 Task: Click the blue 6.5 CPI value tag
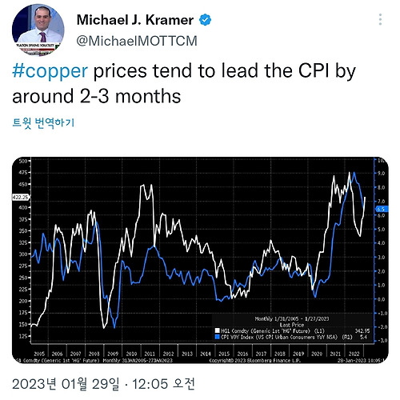382,209
